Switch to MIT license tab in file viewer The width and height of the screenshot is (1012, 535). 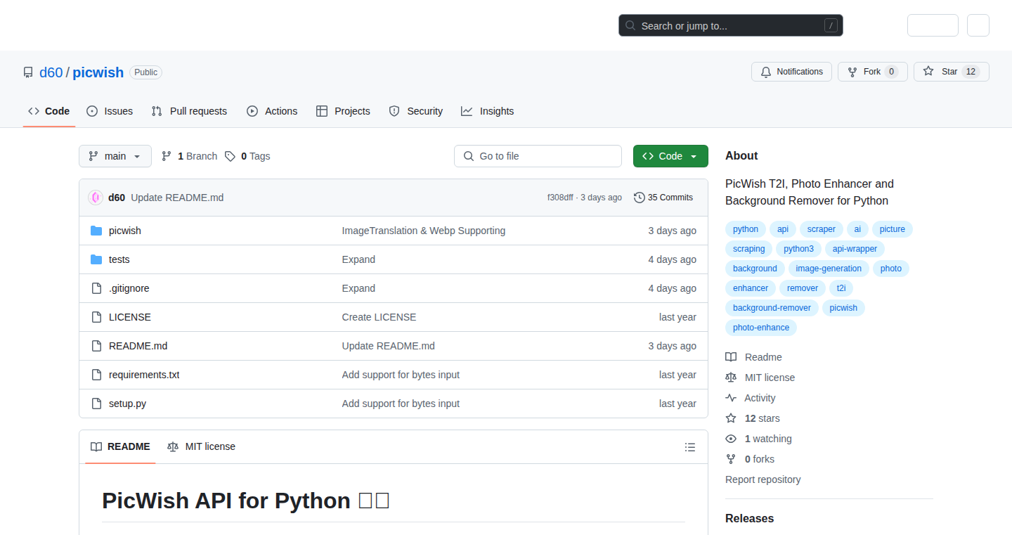(202, 447)
